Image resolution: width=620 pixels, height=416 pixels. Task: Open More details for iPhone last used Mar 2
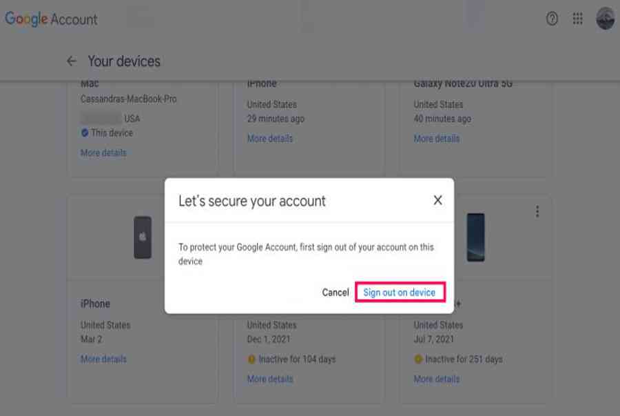pyautogui.click(x=103, y=359)
